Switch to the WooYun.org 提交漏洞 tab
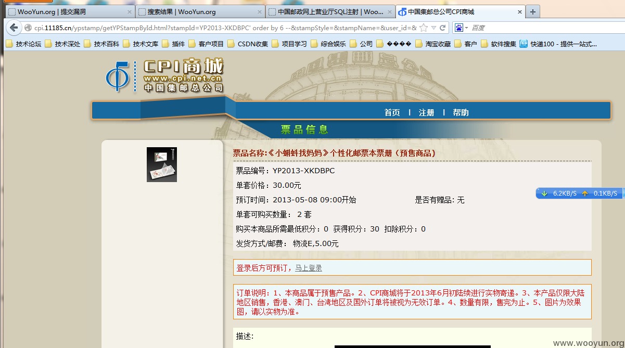This screenshot has height=348, width=625. (x=70, y=11)
